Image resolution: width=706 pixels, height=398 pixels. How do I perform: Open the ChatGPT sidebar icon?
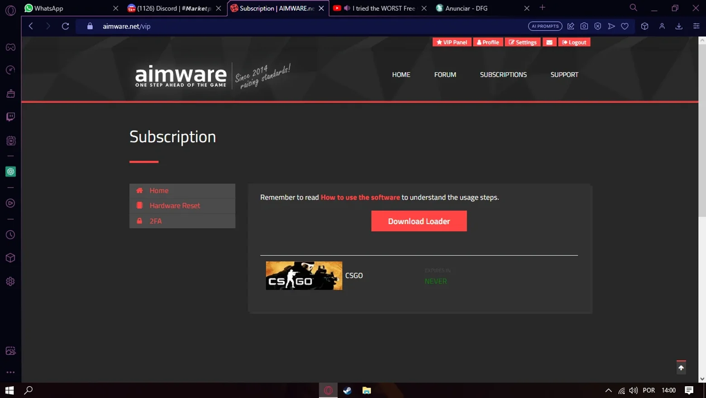click(x=10, y=172)
